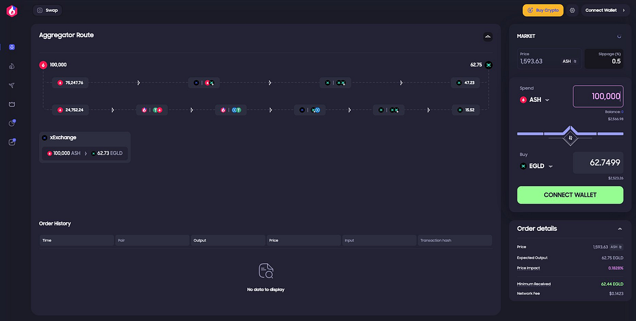
Task: Click the swap direction diamond icon
Action: 570,138
